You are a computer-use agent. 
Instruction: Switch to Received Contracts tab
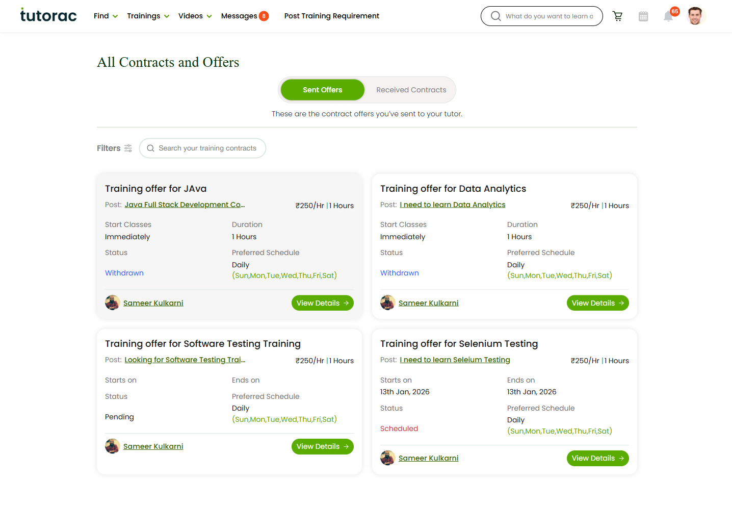[411, 90]
